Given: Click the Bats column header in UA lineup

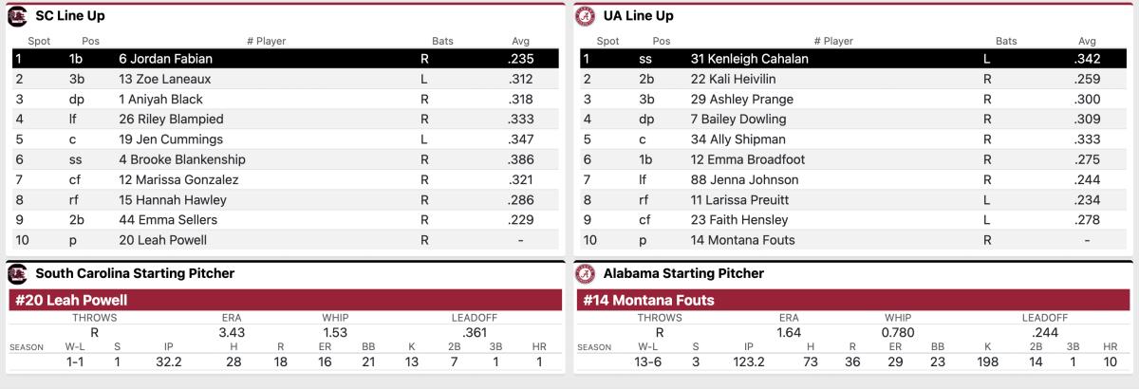Looking at the screenshot, I should coord(1006,41).
